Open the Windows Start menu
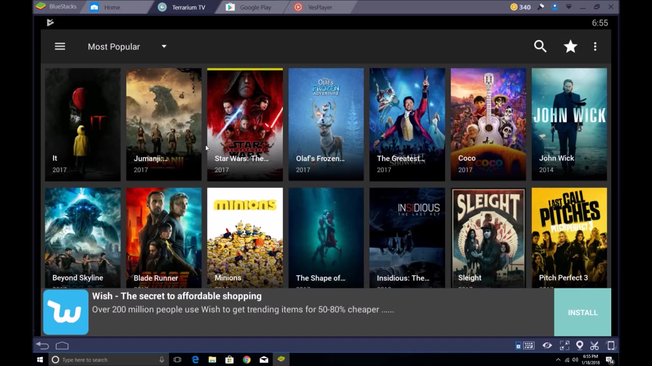 pyautogui.click(x=40, y=359)
